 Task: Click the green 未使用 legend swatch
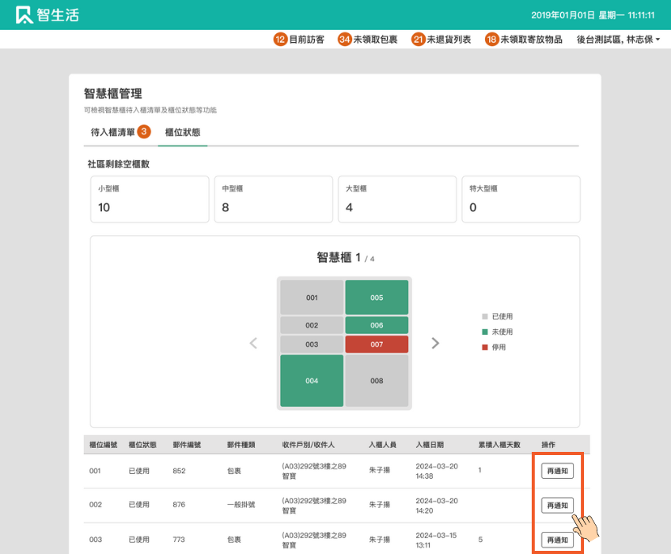coord(485,332)
